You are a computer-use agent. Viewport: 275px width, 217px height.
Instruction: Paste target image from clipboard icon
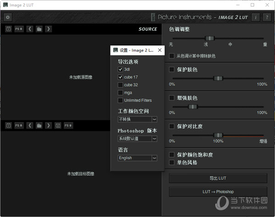8,125
